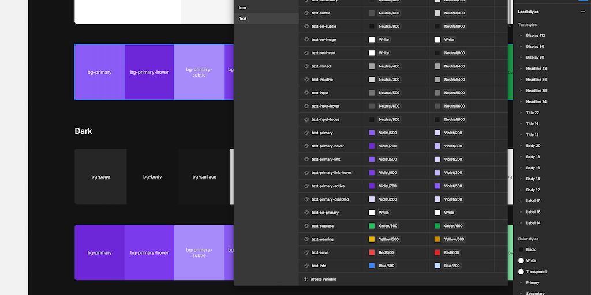Image resolution: width=591 pixels, height=295 pixels.
Task: Click the green swatch for text-success Green/500
Action: tap(372, 226)
